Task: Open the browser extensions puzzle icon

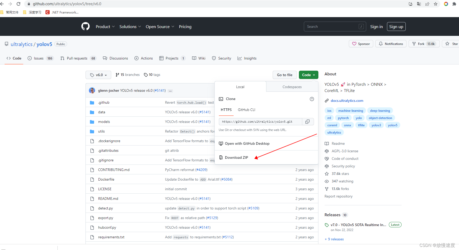Action: 454,4
